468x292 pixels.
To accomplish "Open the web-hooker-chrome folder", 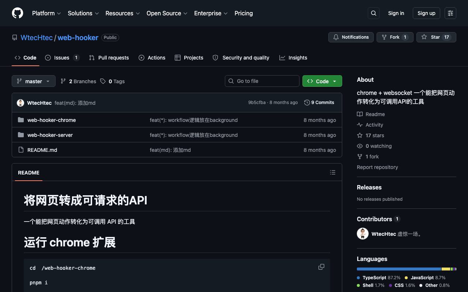I will 52,120.
